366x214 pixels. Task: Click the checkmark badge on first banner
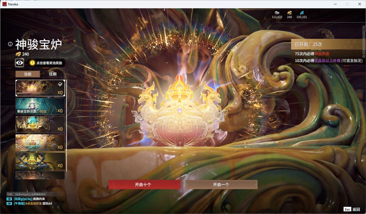click(60, 84)
